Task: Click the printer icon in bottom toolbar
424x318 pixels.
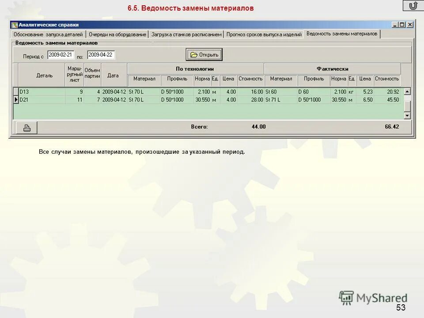Action: click(x=26, y=128)
